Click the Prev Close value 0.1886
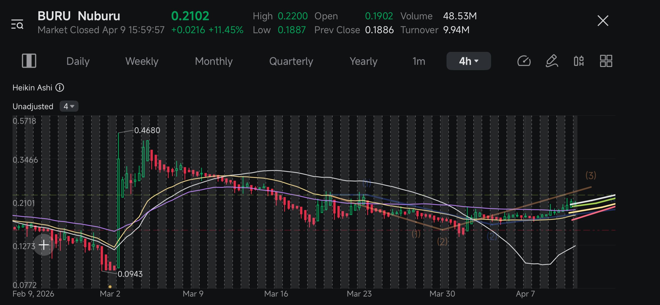This screenshot has width=660, height=305. pos(379,30)
